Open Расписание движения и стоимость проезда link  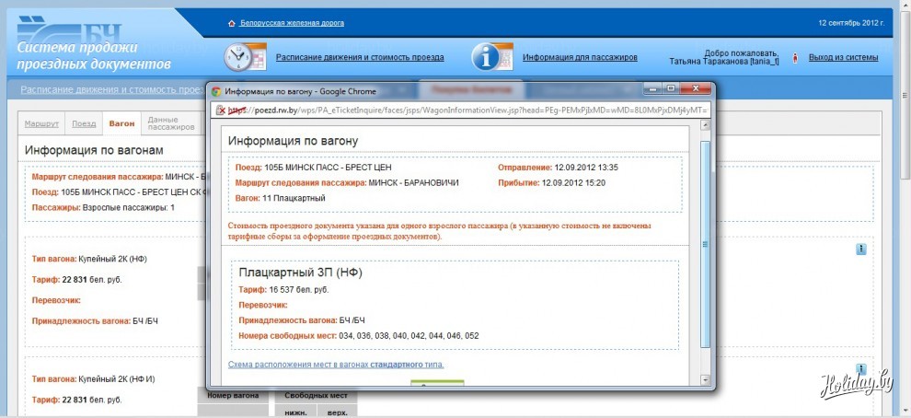tap(360, 57)
